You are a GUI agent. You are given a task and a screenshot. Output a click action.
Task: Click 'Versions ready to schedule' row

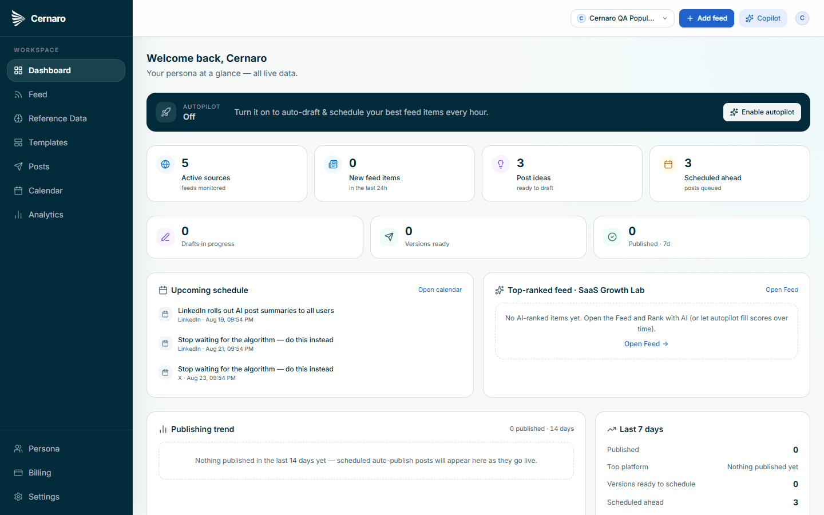point(703,484)
